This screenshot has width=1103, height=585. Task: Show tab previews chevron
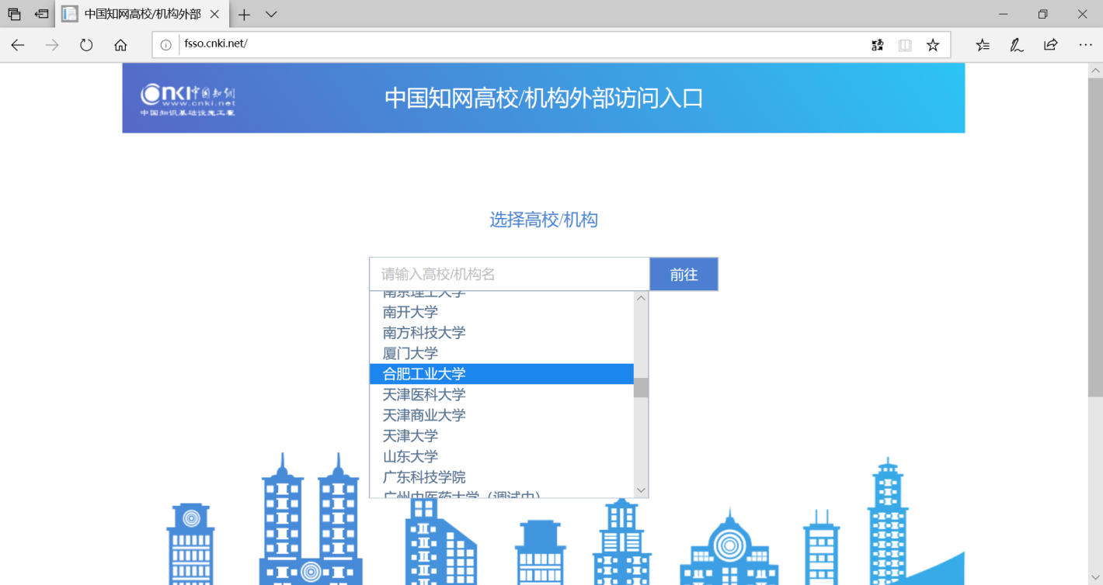[x=271, y=14]
